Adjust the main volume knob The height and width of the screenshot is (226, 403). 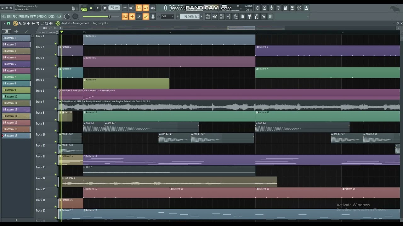pos(67,16)
